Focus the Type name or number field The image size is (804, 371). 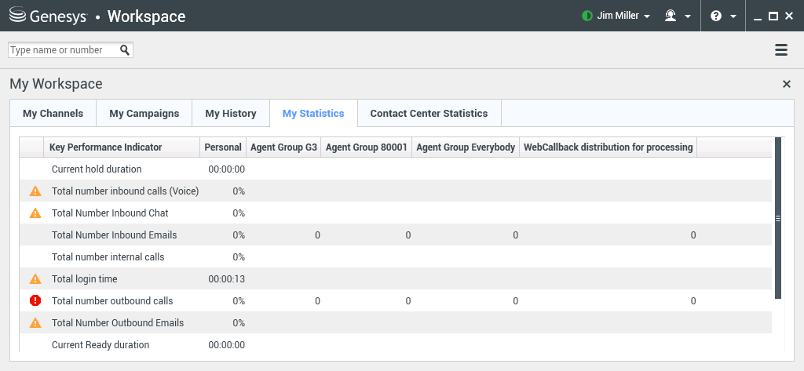click(63, 50)
